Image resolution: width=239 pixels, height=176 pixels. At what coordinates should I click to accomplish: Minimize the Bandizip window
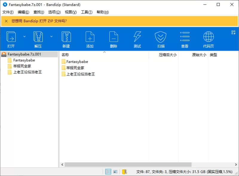coord(205,4)
